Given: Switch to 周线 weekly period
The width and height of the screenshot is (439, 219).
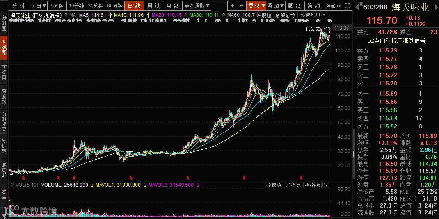Looking at the screenshot, I should (153, 6).
